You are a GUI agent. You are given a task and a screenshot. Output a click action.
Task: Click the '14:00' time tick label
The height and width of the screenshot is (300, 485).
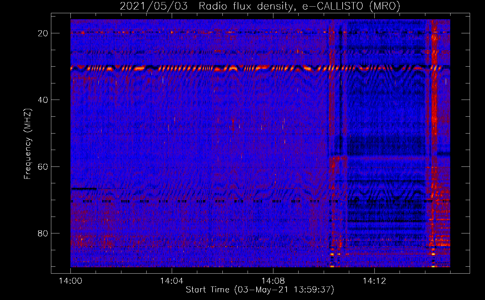[71, 281]
